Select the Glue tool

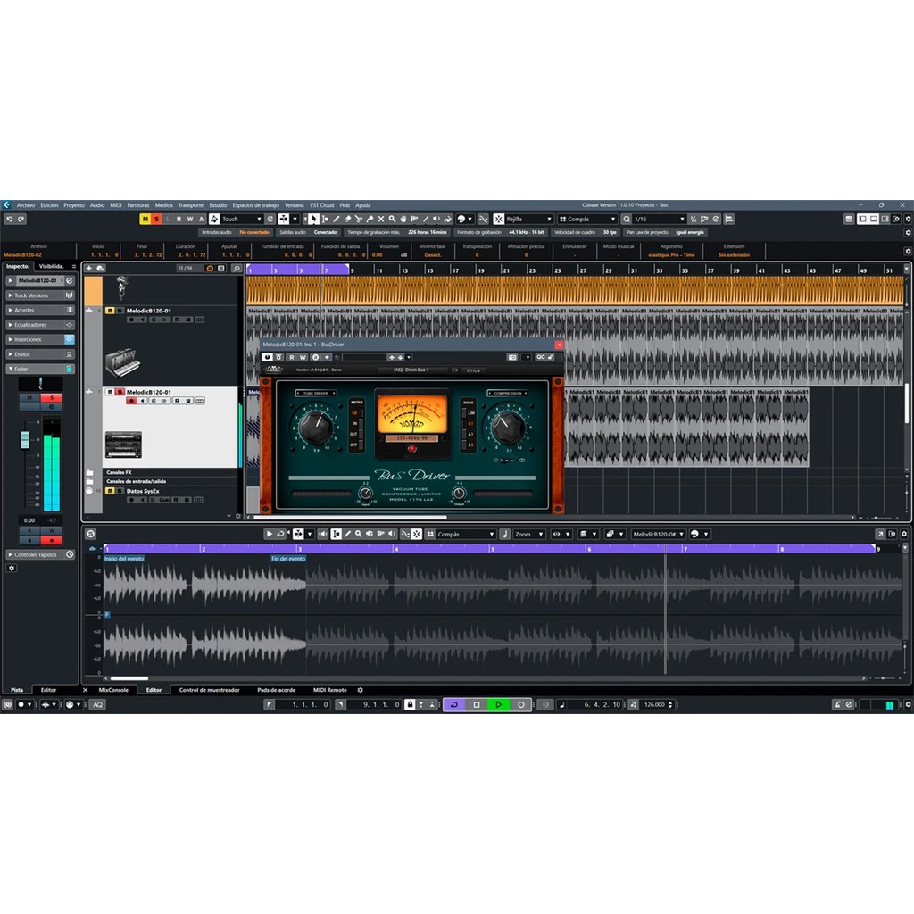370,220
